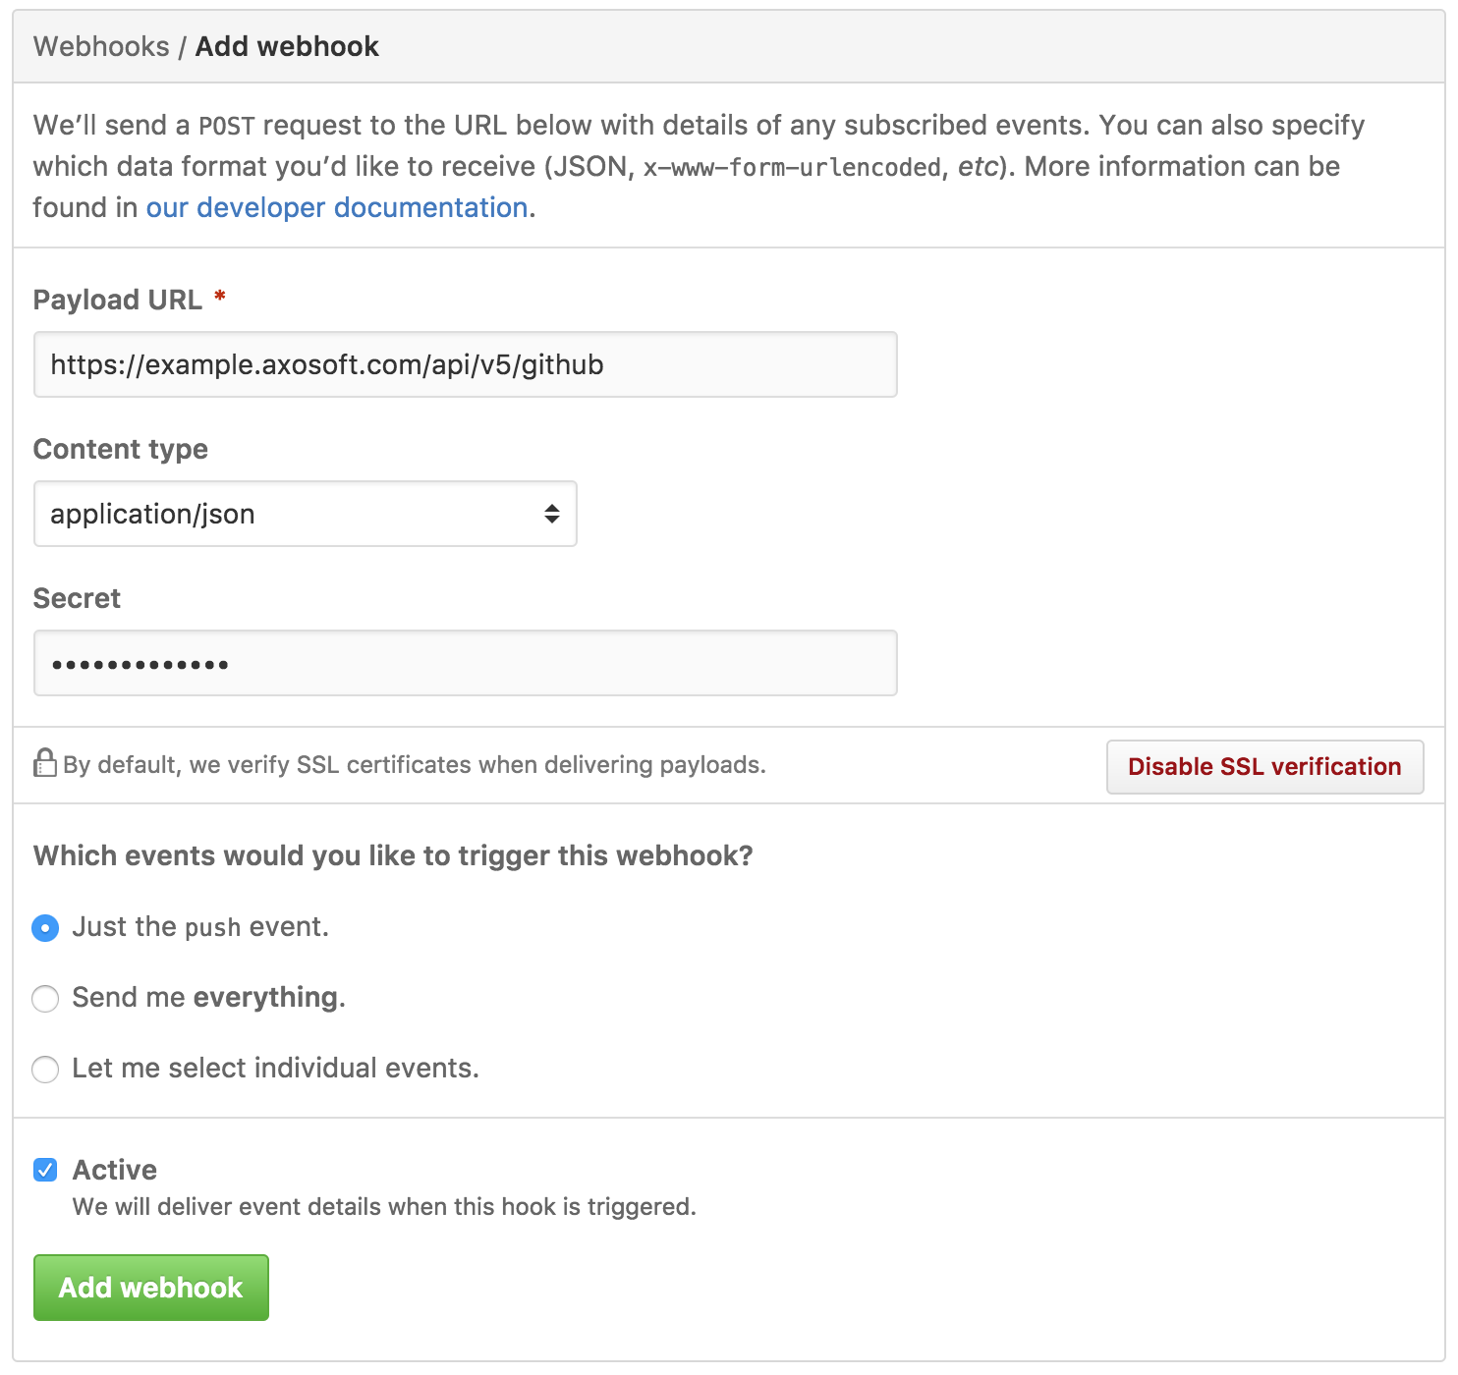Open 'our developer documentation' link

(x=335, y=207)
